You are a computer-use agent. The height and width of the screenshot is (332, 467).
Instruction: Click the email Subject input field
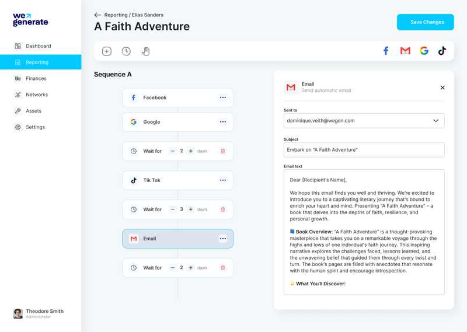pyautogui.click(x=364, y=150)
